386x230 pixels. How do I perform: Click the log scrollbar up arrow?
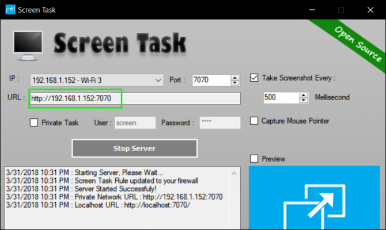click(234, 174)
